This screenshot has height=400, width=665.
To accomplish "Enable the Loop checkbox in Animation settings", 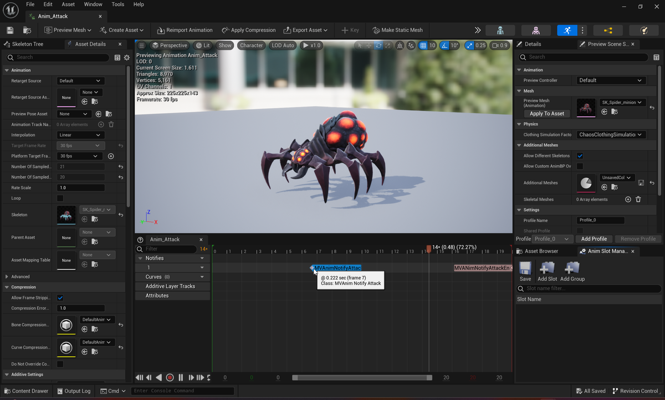I will point(60,198).
